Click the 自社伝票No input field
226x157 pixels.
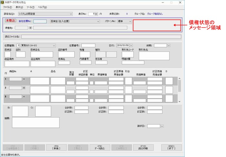point(40,21)
